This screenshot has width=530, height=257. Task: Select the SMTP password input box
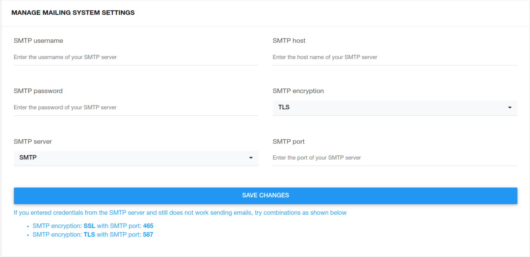[x=136, y=107]
